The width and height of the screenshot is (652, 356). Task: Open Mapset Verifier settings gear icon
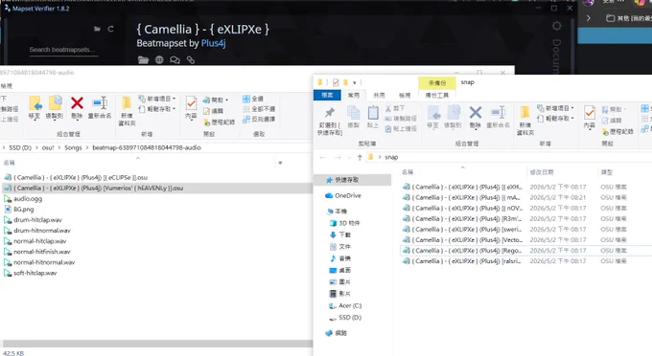pos(557,26)
